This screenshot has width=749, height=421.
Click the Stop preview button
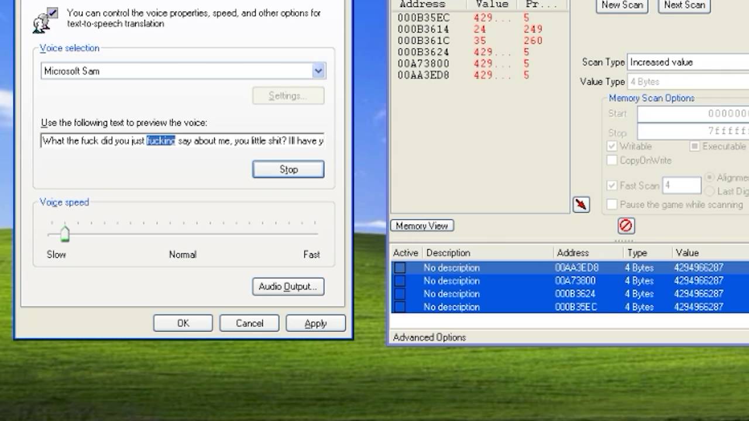point(288,169)
